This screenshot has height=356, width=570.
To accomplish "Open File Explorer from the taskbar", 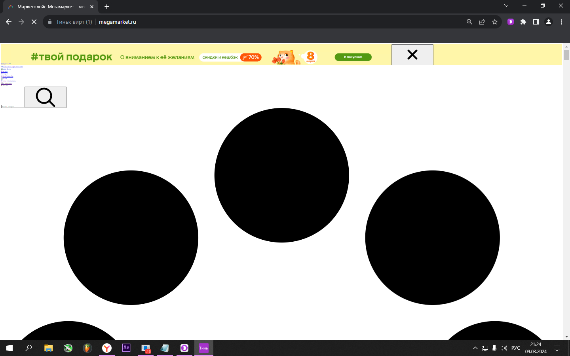I will tap(48, 348).
